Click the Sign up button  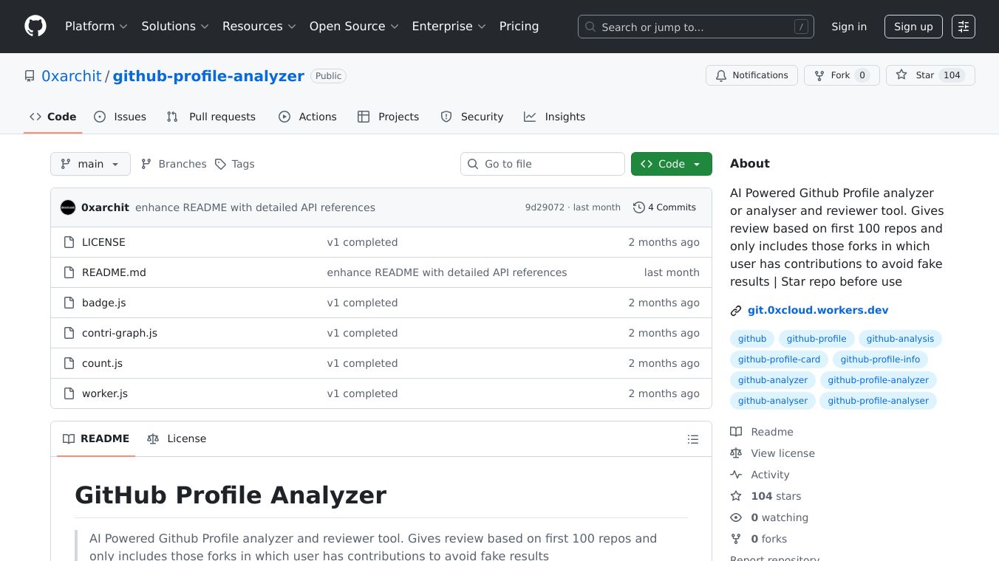tap(913, 27)
